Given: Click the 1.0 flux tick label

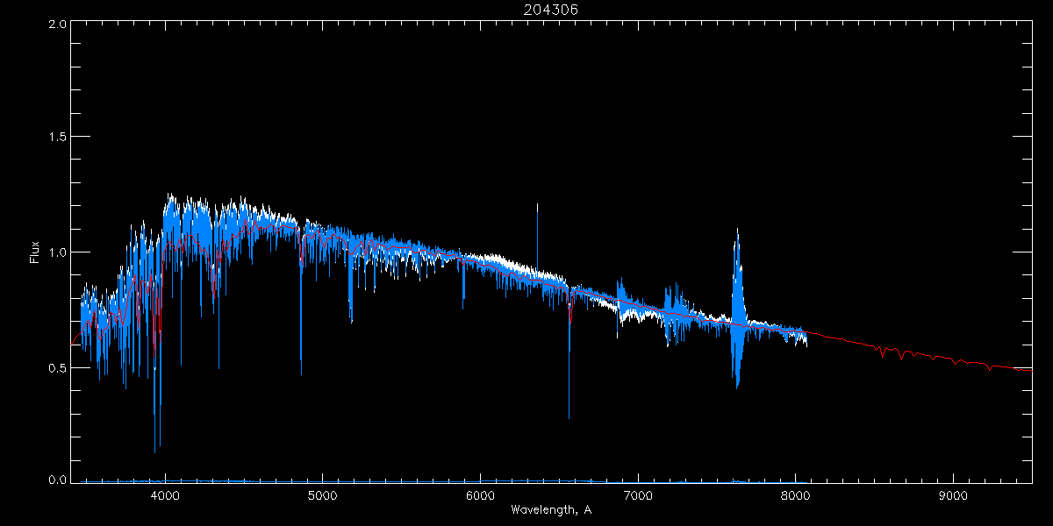Looking at the screenshot, I should click(x=59, y=252).
